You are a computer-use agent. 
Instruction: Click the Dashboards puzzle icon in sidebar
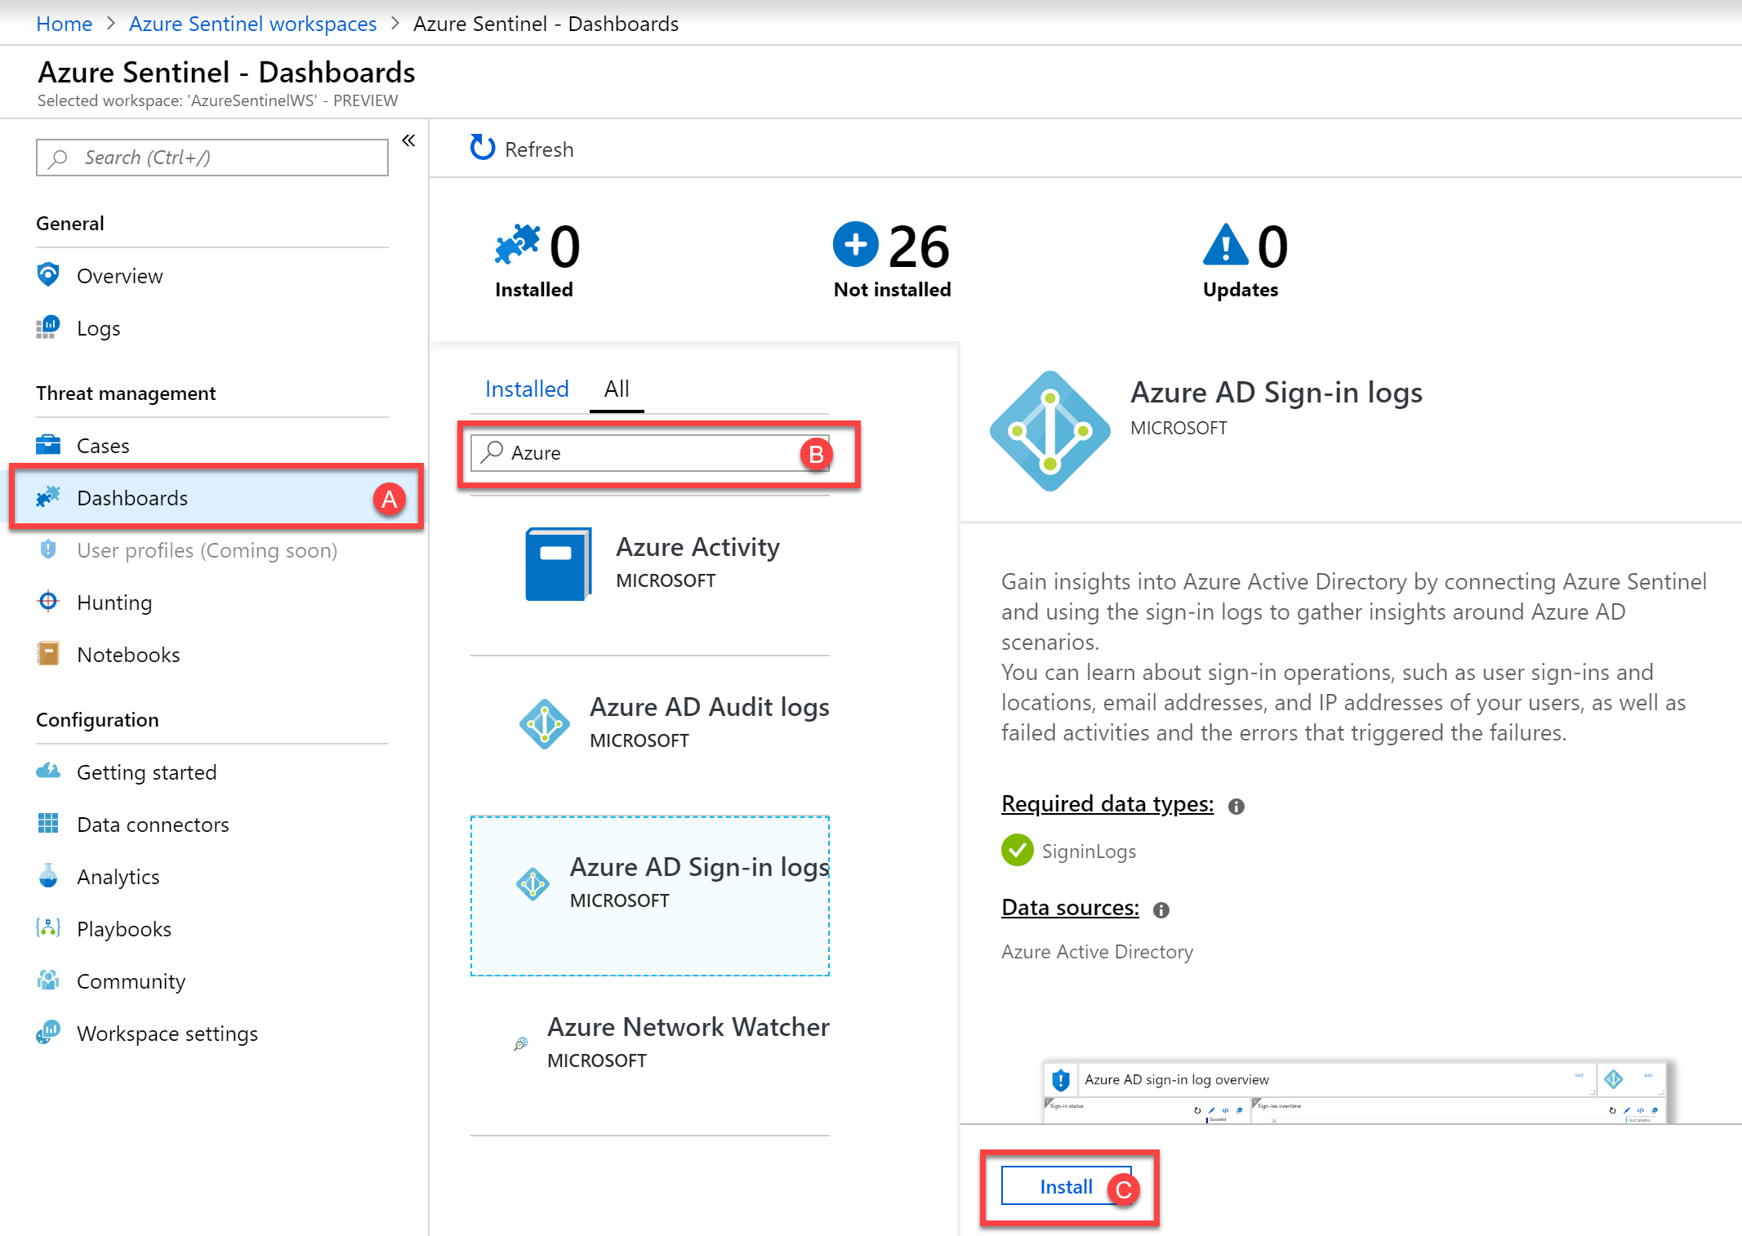[48, 496]
